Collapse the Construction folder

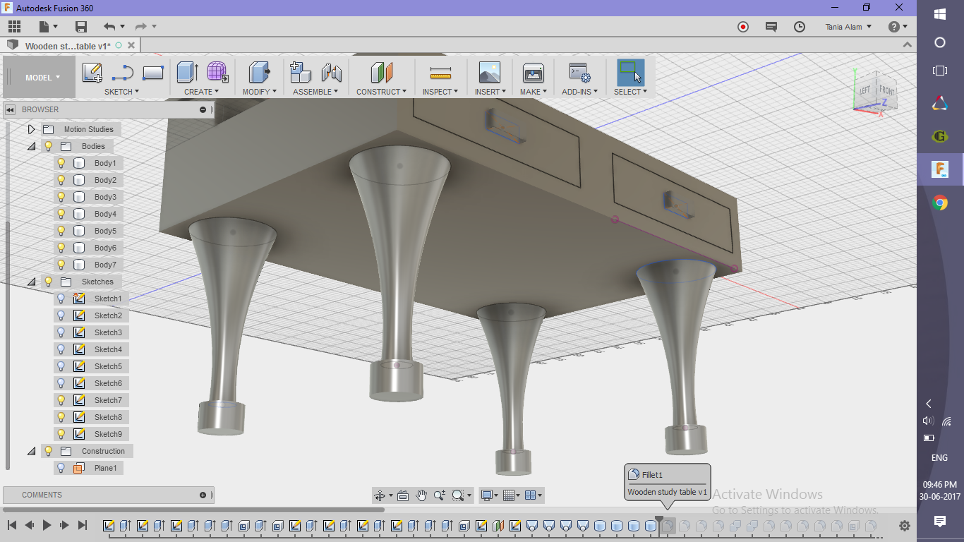(31, 451)
